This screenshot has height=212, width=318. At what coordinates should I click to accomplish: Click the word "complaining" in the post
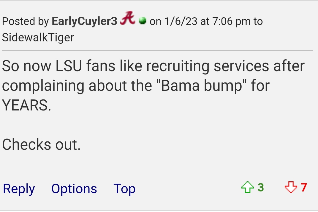[43, 85]
